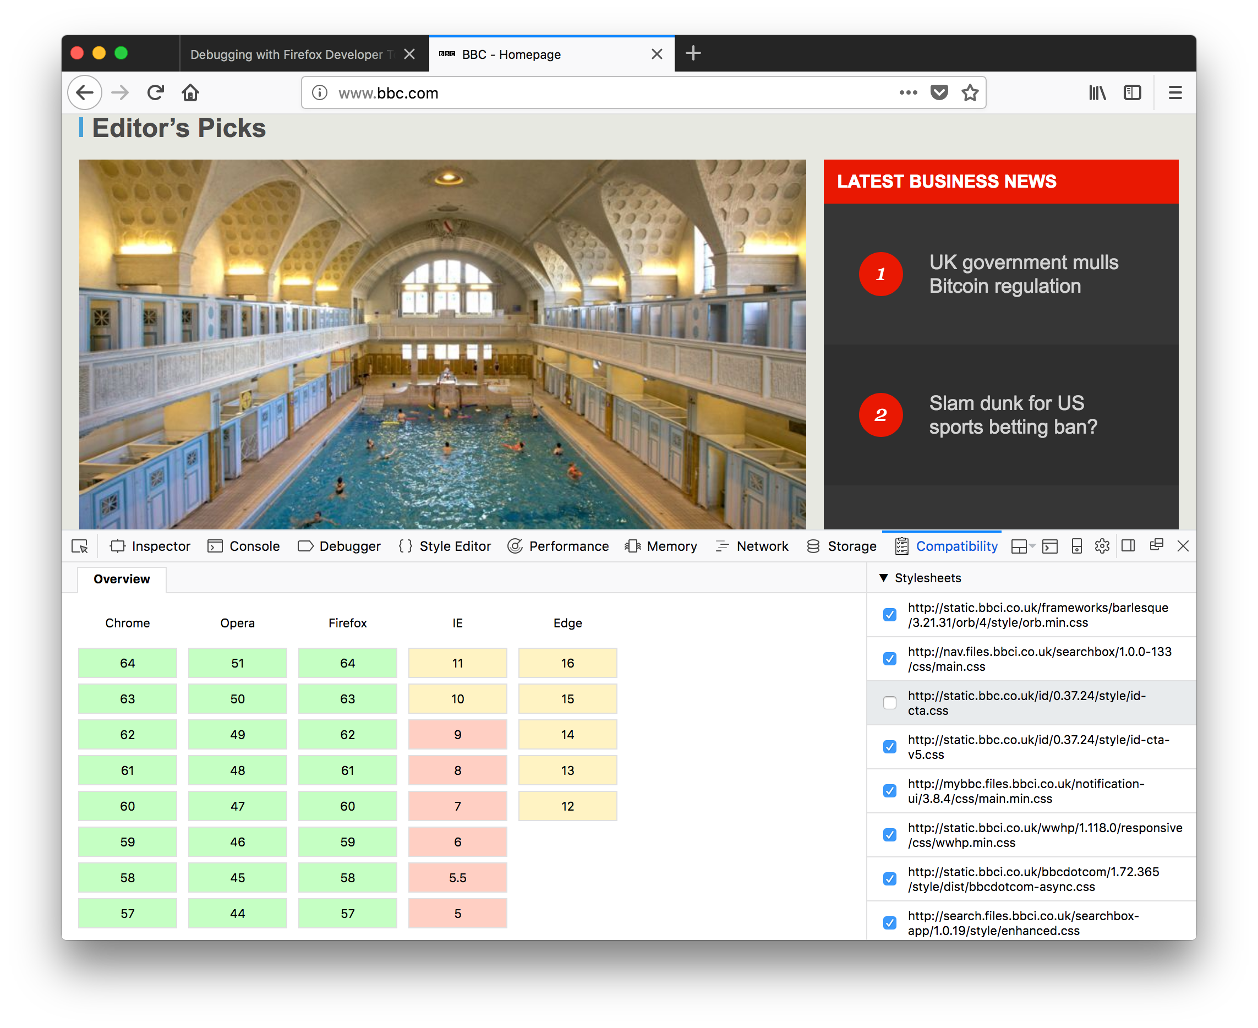The height and width of the screenshot is (1028, 1258).
Task: Switch to the Network panel
Action: pyautogui.click(x=752, y=546)
